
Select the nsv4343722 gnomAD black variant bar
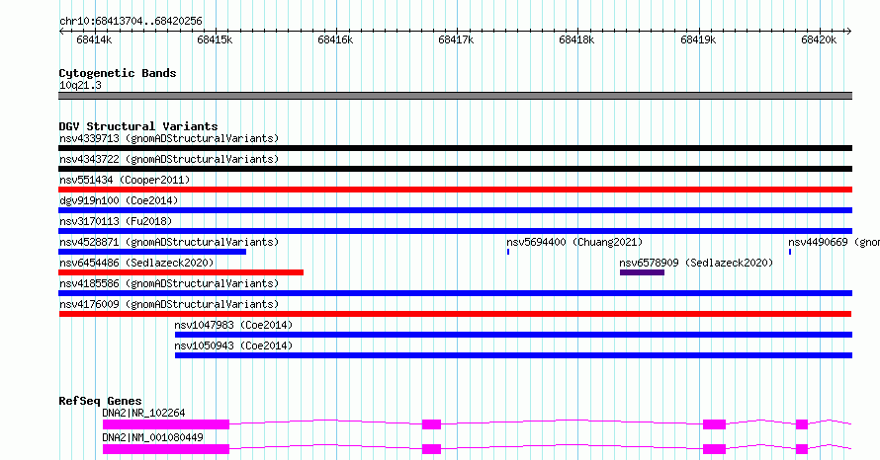(455, 169)
